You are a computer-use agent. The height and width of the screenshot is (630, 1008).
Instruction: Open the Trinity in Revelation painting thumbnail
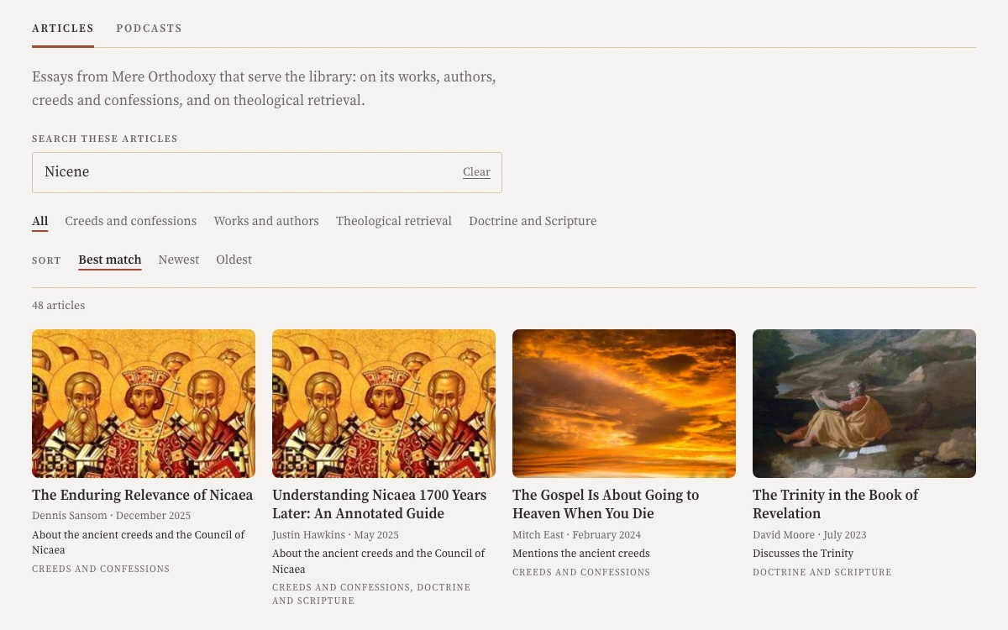point(864,403)
